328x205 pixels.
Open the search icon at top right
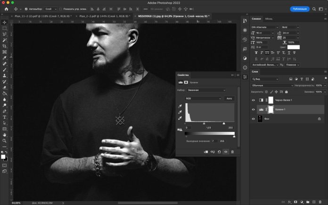314,9
